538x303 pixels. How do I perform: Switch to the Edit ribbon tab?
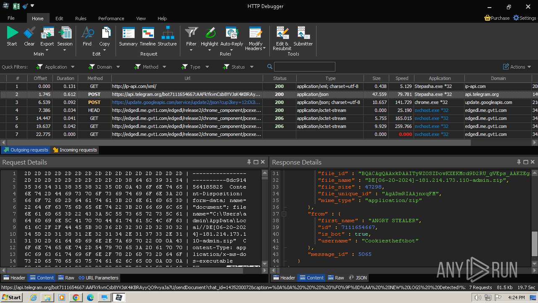(59, 19)
